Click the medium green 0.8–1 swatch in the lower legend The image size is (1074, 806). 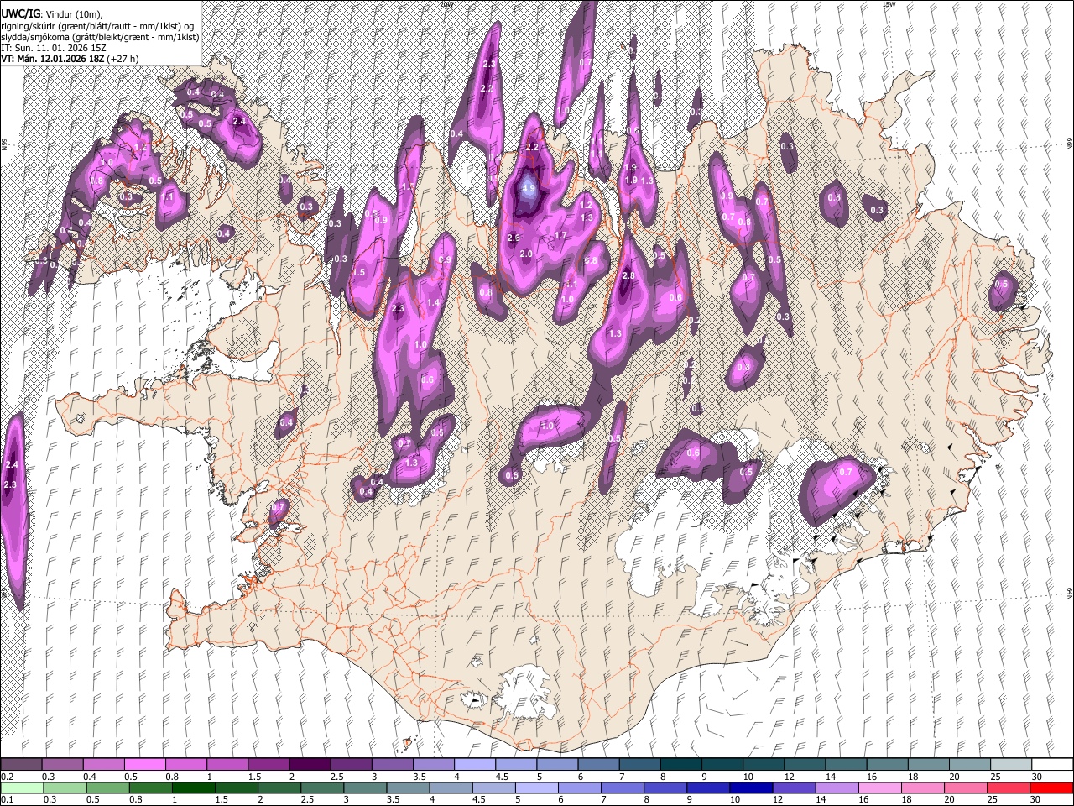click(150, 788)
